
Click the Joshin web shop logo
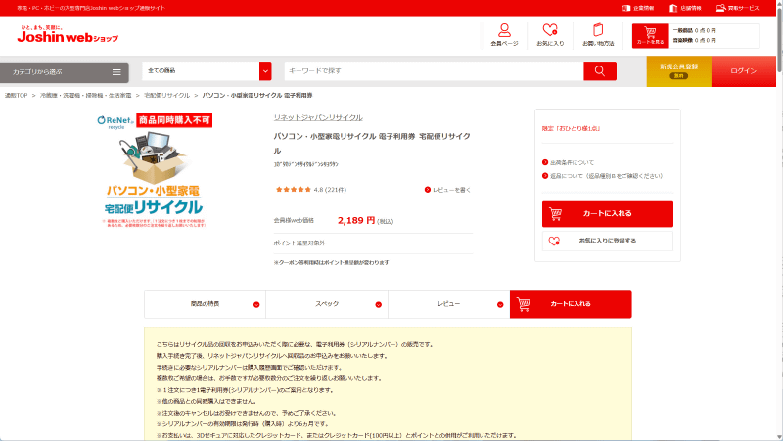pos(68,34)
